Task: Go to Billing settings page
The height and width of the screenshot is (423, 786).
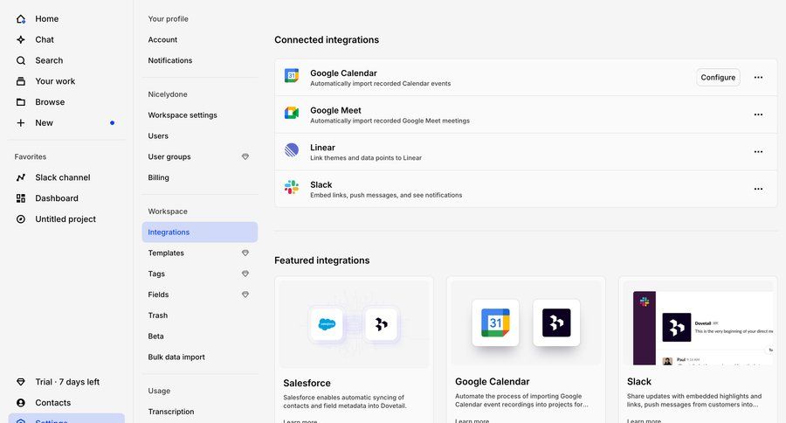Action: tap(159, 177)
